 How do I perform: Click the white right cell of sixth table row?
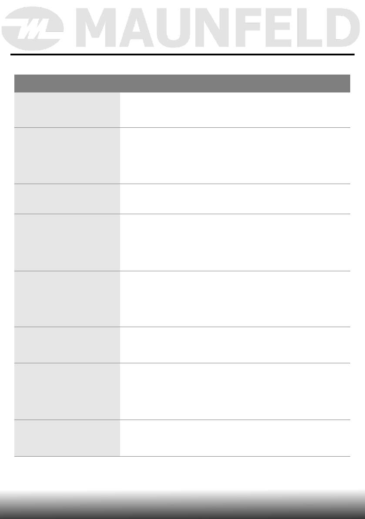[x=235, y=345]
